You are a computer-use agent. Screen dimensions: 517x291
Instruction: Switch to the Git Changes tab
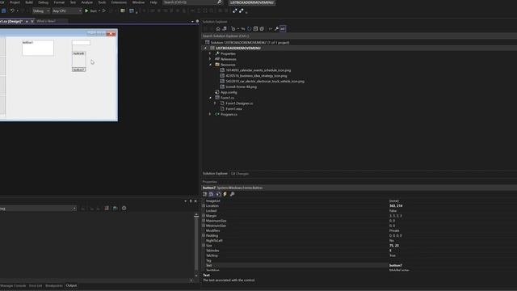[240, 174]
